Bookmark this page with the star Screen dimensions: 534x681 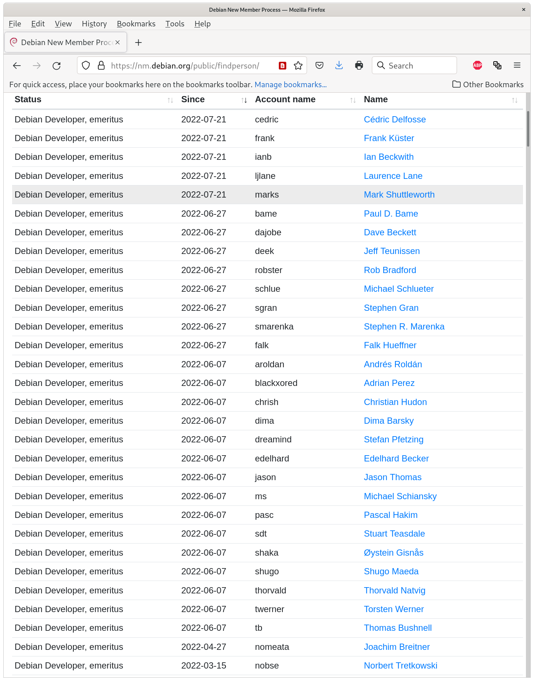298,66
